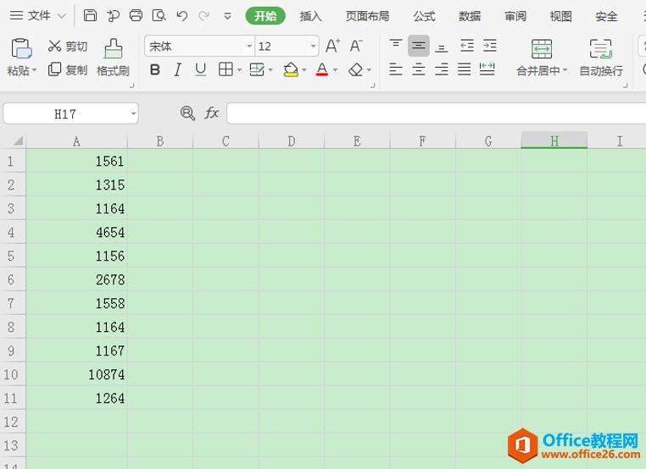Select cell containing 2678
The image size is (646, 469).
(76, 279)
